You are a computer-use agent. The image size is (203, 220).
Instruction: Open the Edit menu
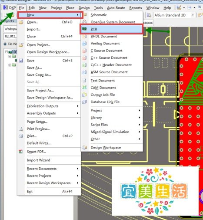(31, 8)
